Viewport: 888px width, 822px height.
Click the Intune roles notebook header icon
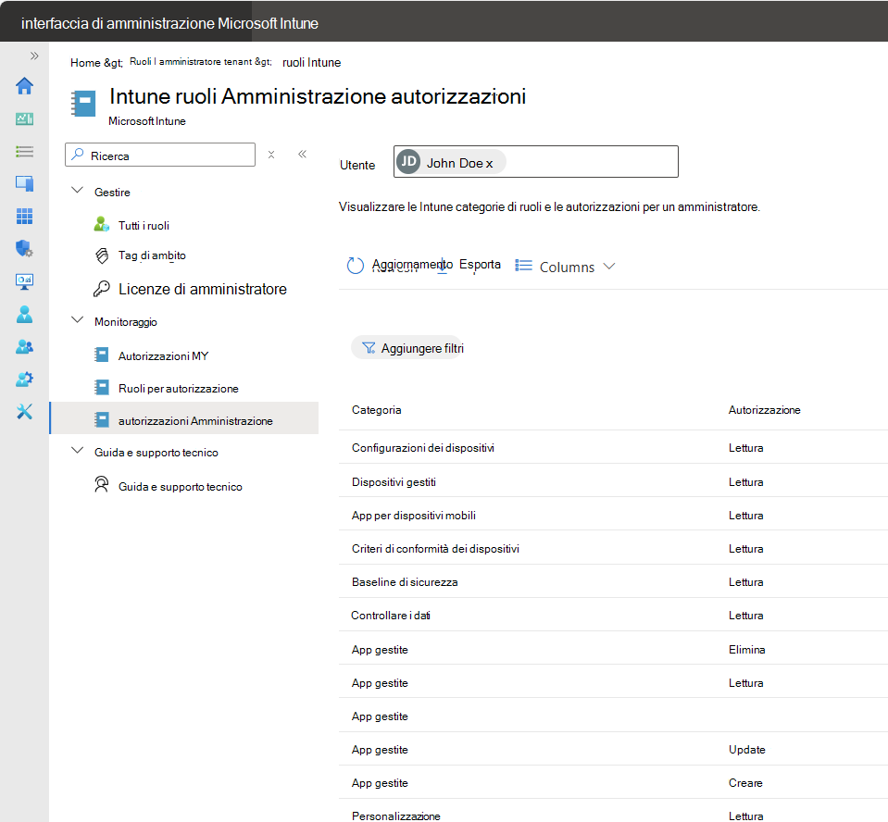(83, 104)
